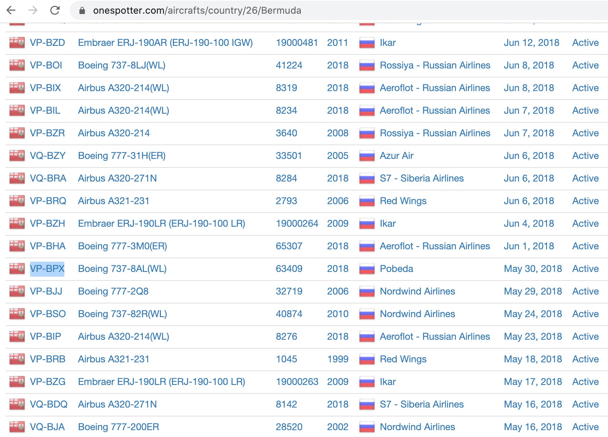Click the Russian flag in the VP-BIP row
Screen dimensions: 608x437
click(367, 337)
